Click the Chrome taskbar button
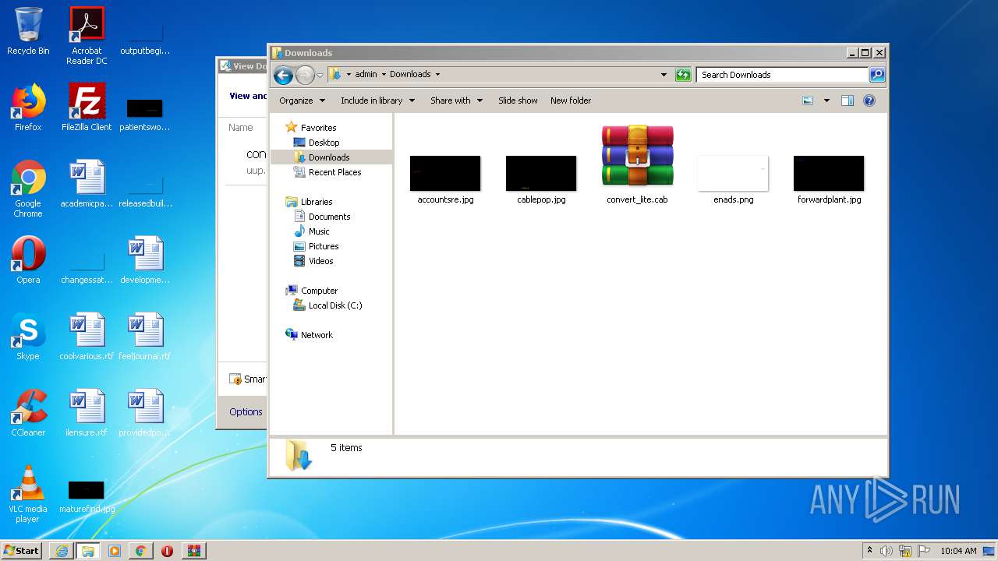Image resolution: width=998 pixels, height=561 pixels. click(141, 551)
